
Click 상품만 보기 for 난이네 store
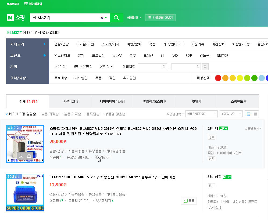[253, 128]
